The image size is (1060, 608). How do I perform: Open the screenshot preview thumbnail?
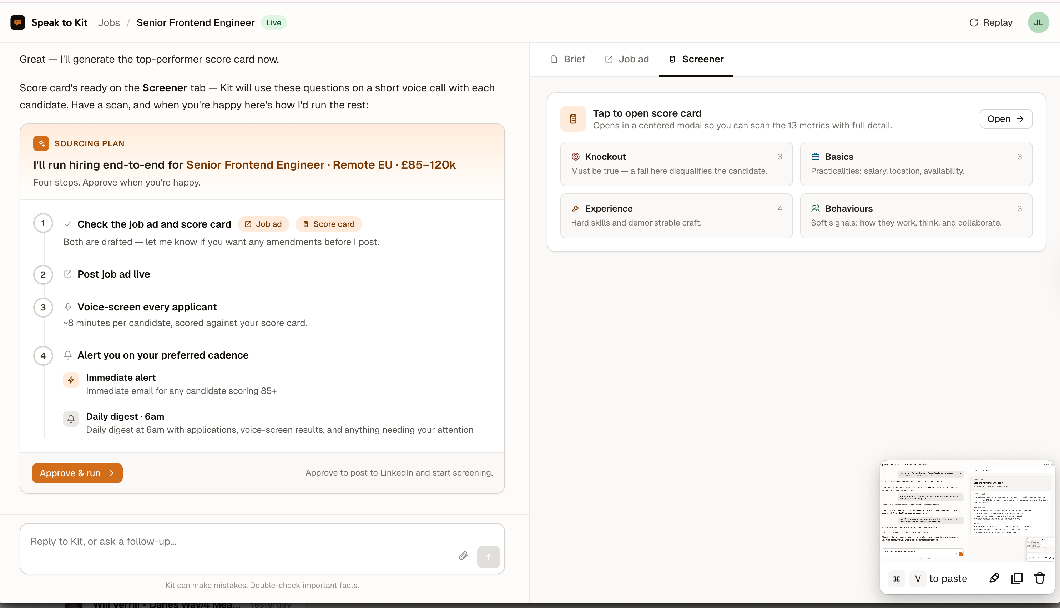pyautogui.click(x=967, y=512)
